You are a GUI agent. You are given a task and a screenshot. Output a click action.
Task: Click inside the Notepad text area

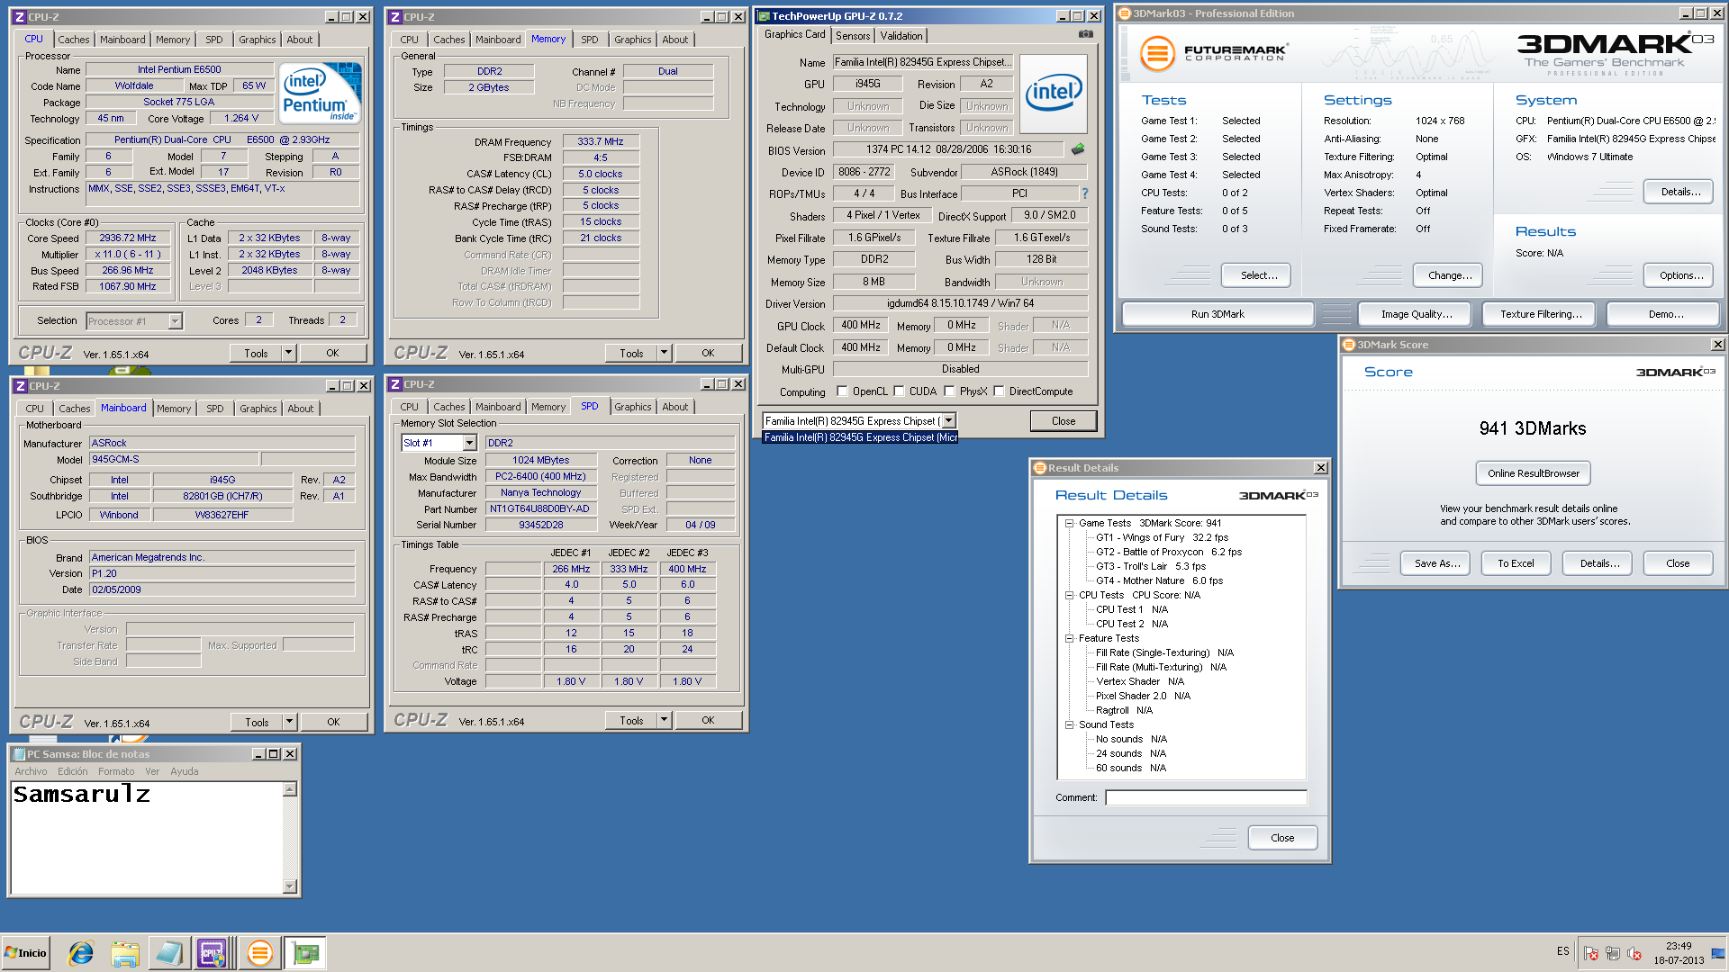pyautogui.click(x=147, y=837)
